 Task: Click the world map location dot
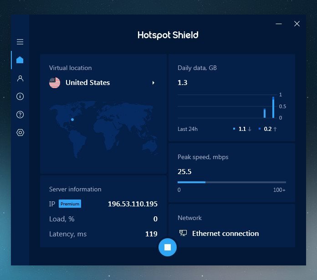point(72,120)
